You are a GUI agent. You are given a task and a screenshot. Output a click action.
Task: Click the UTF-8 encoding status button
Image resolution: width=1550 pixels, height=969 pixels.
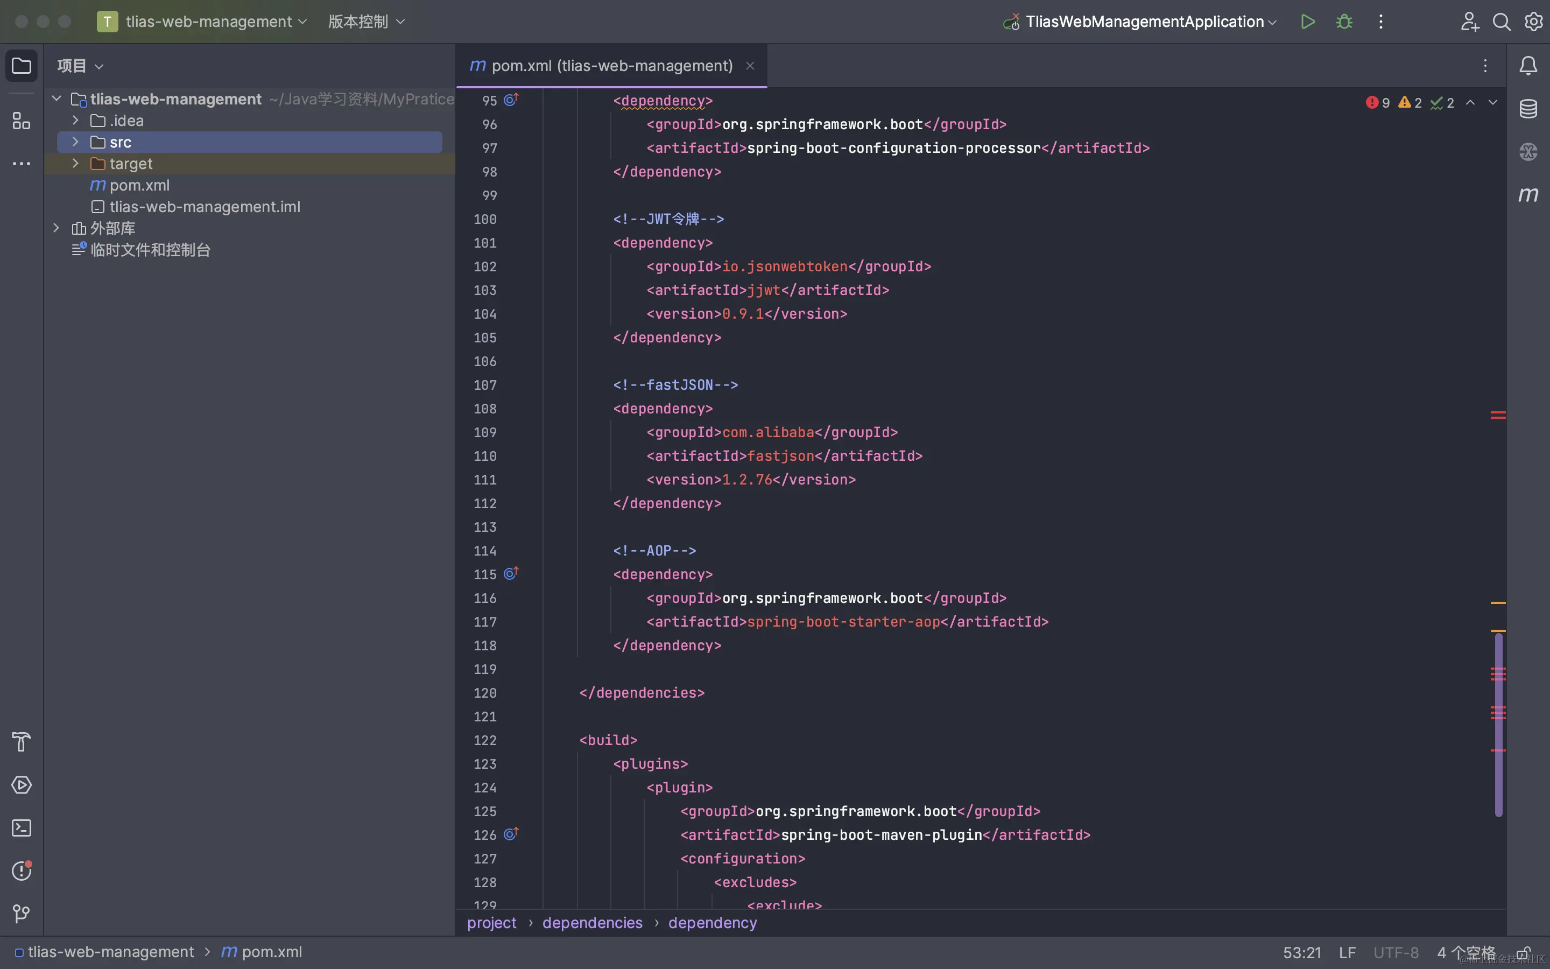[1396, 953]
